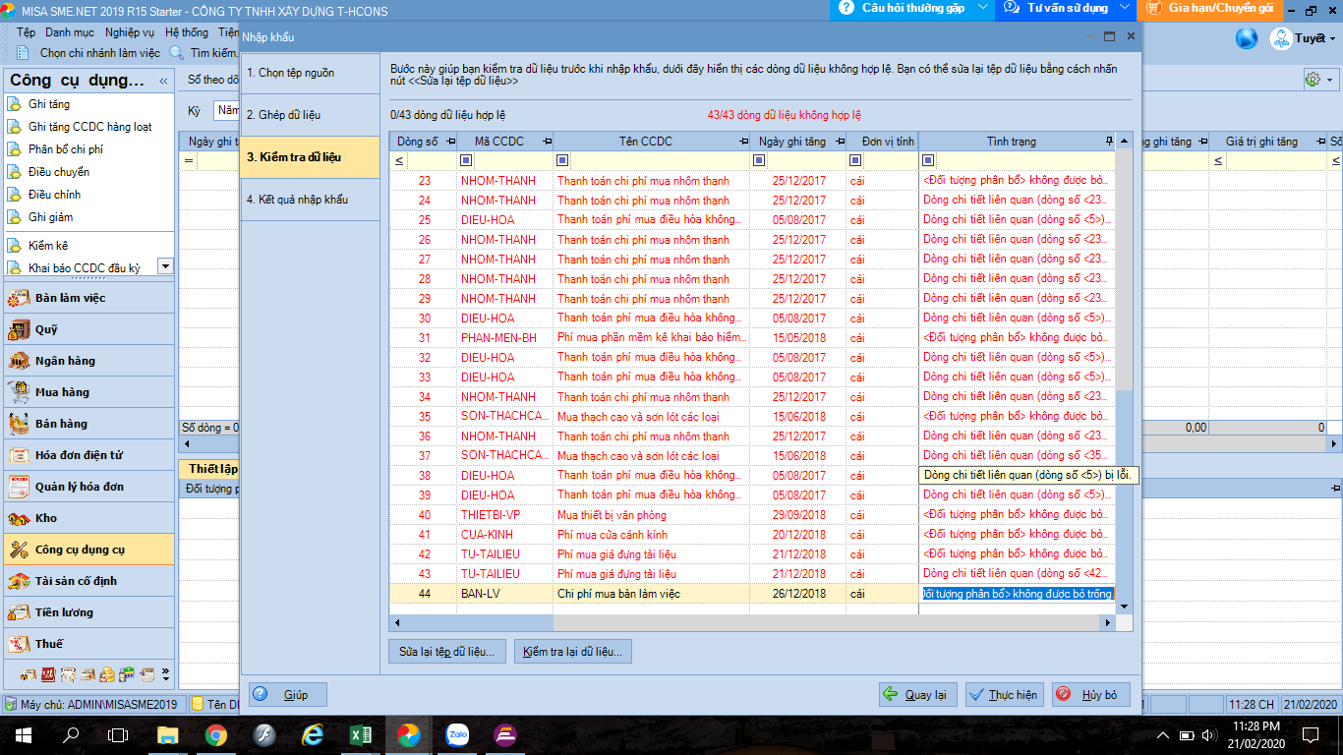The height and width of the screenshot is (755, 1343).
Task: Click the Mua hàng cart icon
Action: tap(19, 392)
